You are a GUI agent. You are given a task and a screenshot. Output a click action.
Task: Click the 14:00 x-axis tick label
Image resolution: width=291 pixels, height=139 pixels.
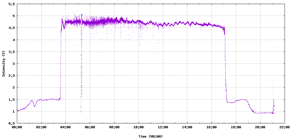tap(187, 127)
